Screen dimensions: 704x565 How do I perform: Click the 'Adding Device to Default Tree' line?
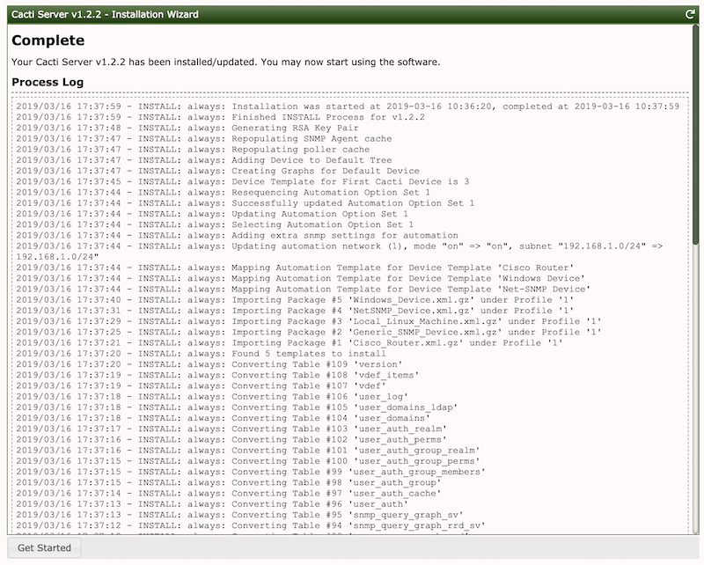[x=204, y=160]
